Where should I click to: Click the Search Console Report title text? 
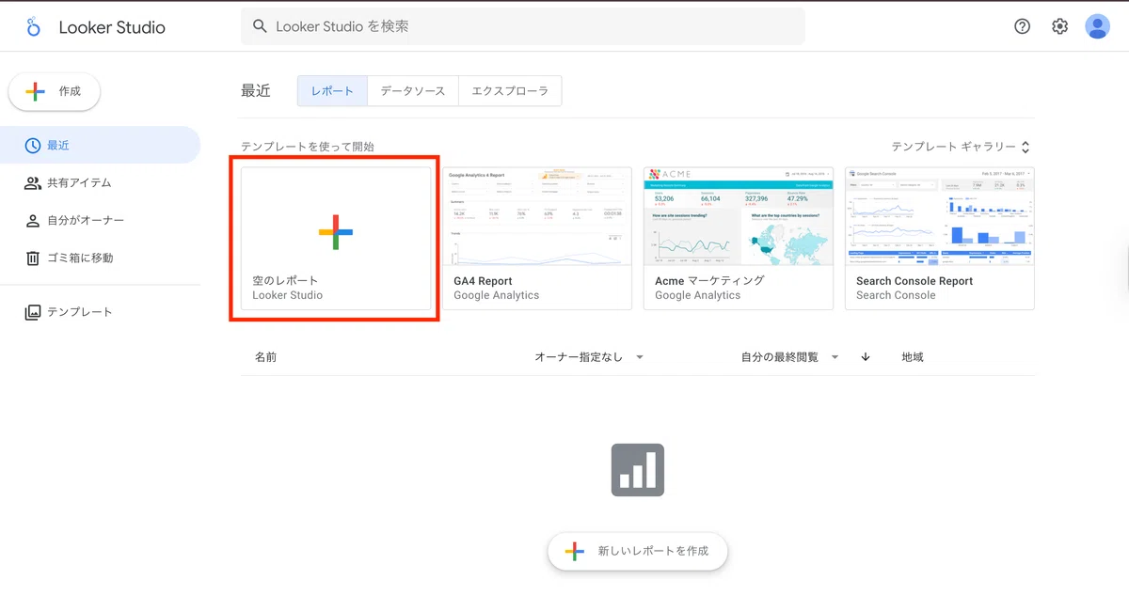(x=914, y=281)
